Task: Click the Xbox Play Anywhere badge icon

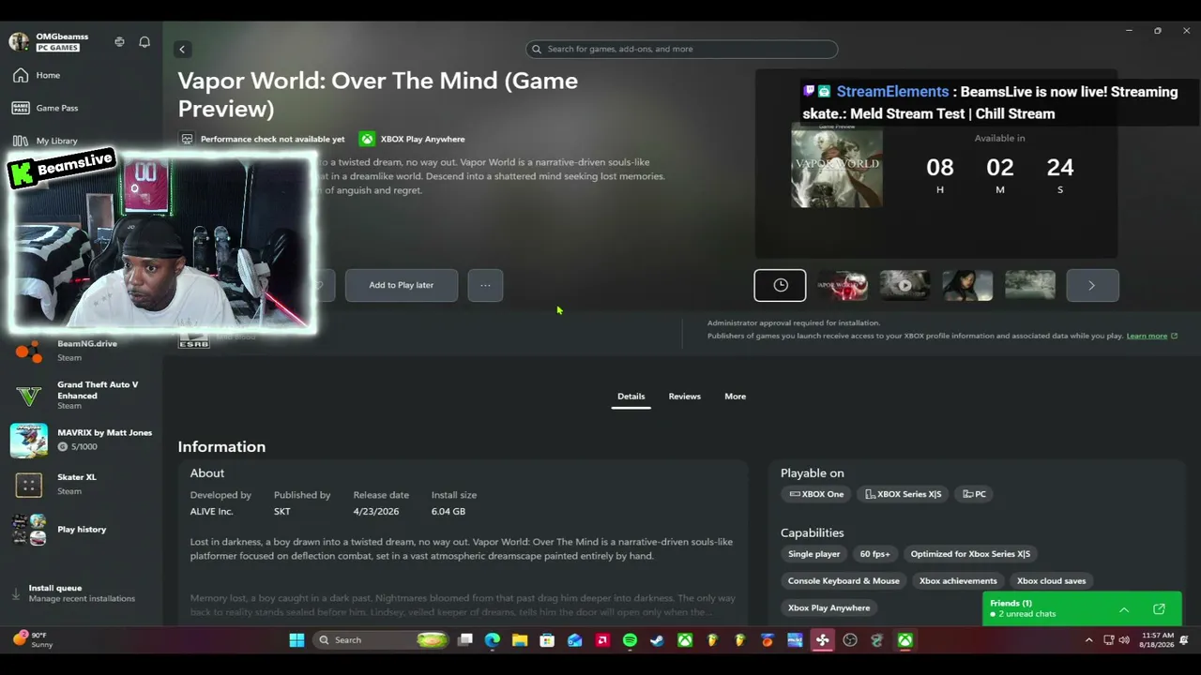Action: 367,139
